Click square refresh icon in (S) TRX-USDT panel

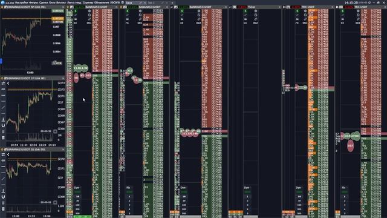(358, 15)
